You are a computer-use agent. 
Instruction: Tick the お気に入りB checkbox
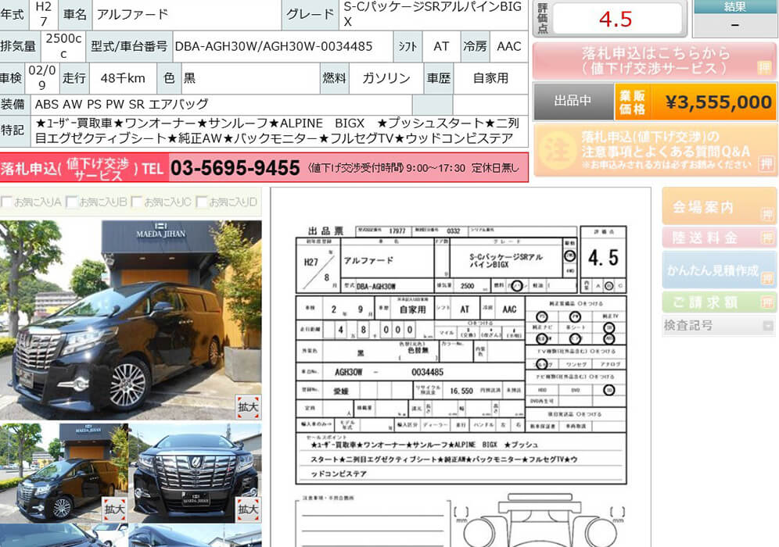(x=72, y=202)
